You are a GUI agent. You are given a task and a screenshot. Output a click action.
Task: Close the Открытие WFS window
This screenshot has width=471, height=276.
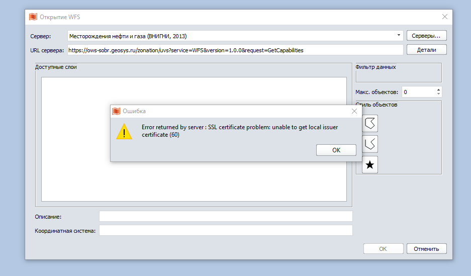click(x=444, y=17)
